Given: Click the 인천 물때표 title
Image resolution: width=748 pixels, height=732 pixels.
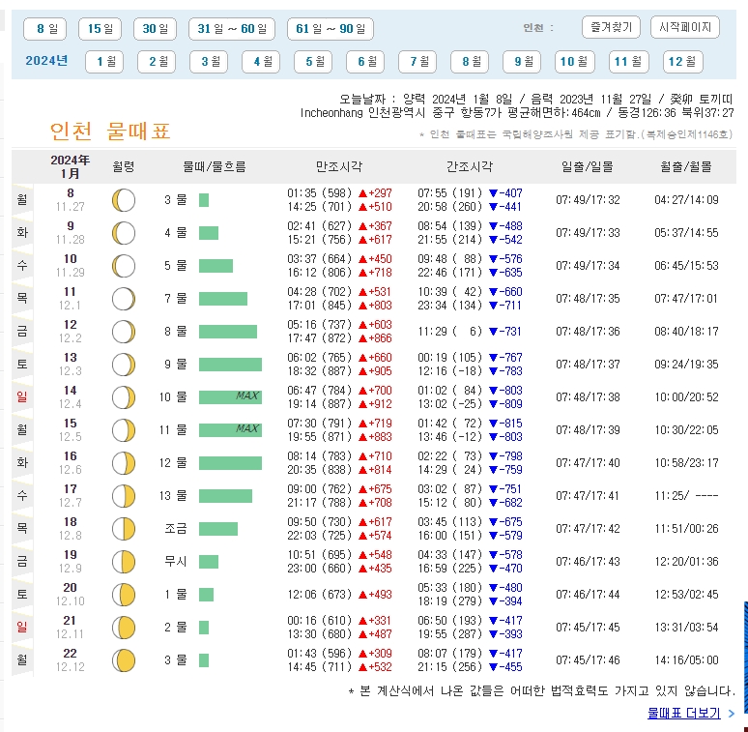Looking at the screenshot, I should (x=110, y=132).
